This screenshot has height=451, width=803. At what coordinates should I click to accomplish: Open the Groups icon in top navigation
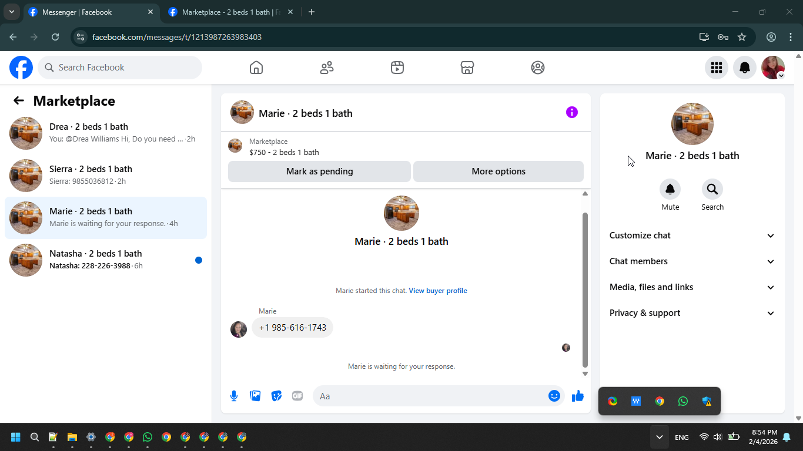point(538,68)
